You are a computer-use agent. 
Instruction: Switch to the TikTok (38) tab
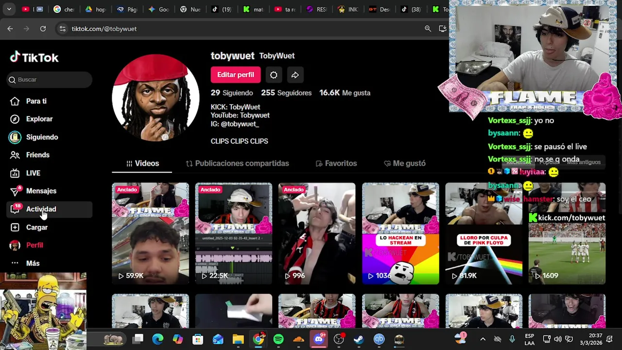(411, 9)
